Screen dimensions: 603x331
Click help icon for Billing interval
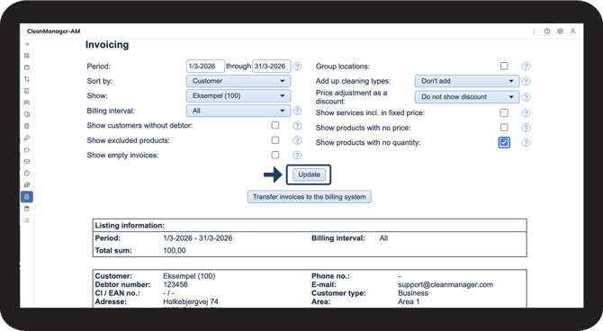(x=297, y=111)
